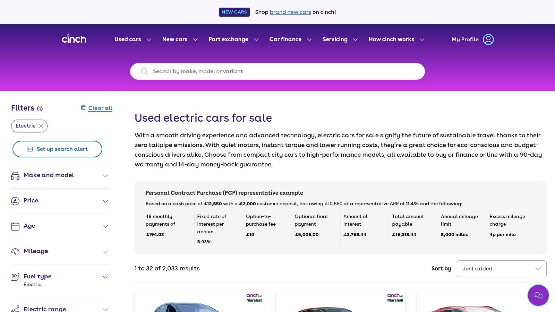
Task: Follow the brand new cars link
Action: tap(290, 12)
